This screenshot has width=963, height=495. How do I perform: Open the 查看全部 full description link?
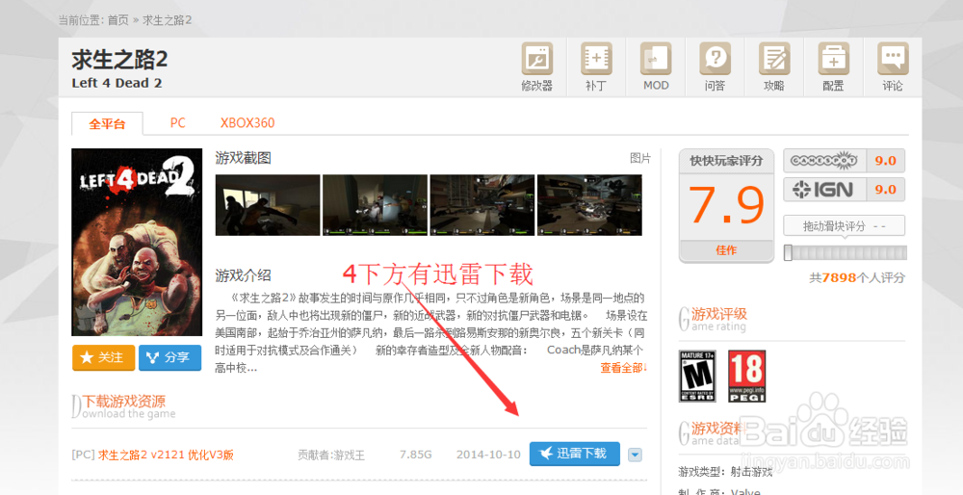point(624,367)
